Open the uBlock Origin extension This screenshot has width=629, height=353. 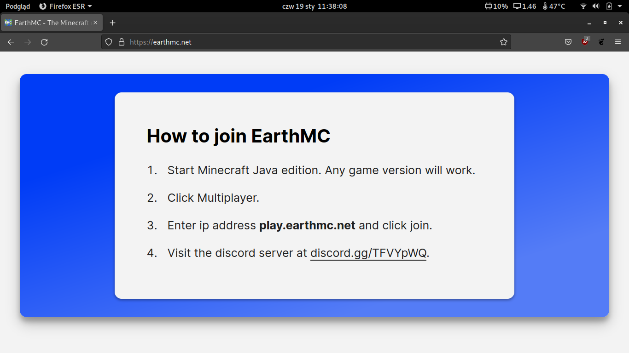tap(584, 42)
